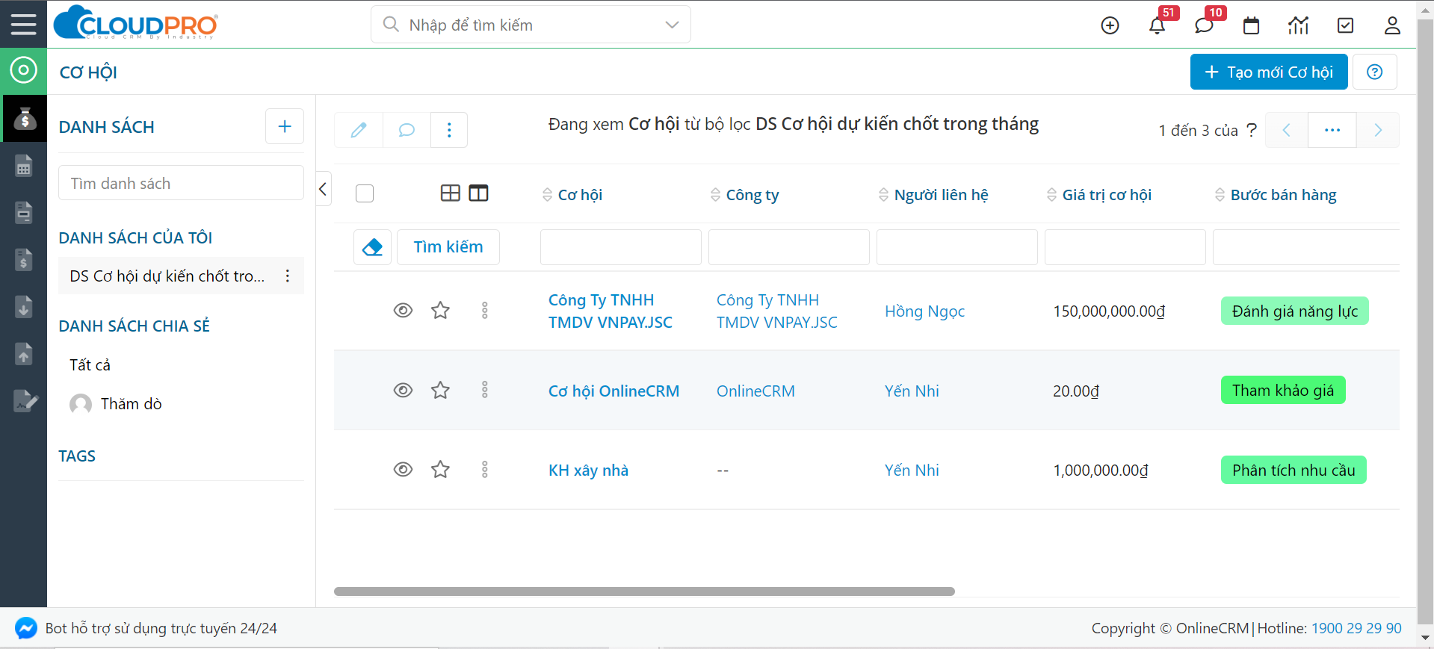Expand the global search dropdown arrow

pos(672,25)
